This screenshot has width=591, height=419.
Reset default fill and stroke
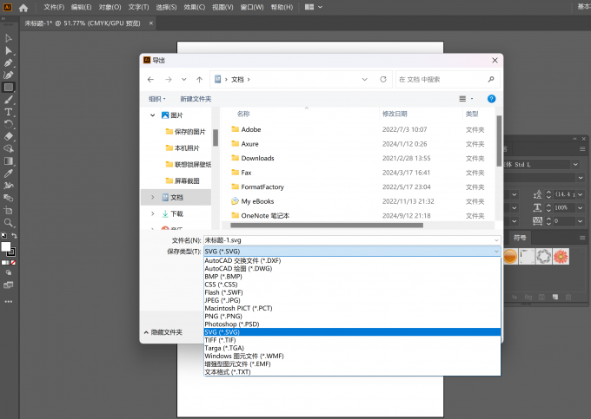pyautogui.click(x=3, y=236)
